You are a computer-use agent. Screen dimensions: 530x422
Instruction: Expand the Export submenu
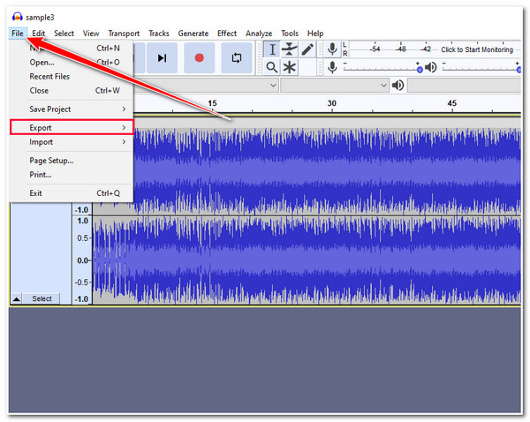point(72,127)
